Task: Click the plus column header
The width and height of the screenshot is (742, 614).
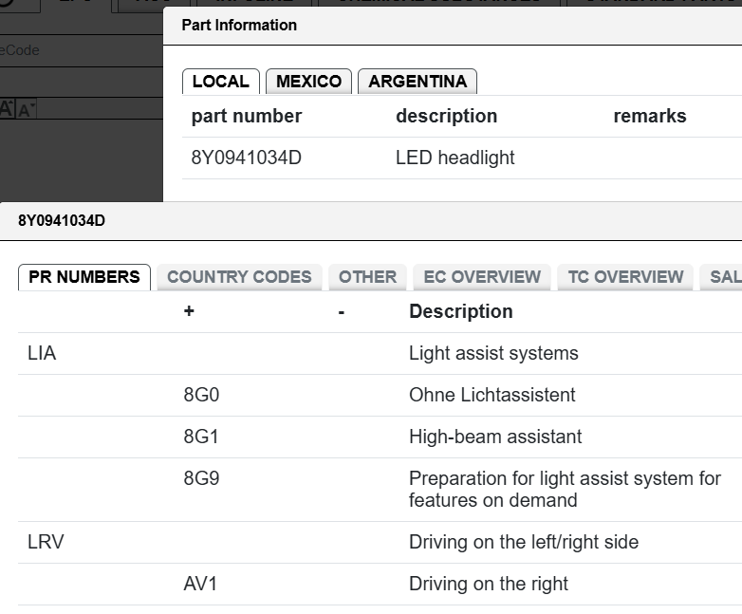Action: 189,311
